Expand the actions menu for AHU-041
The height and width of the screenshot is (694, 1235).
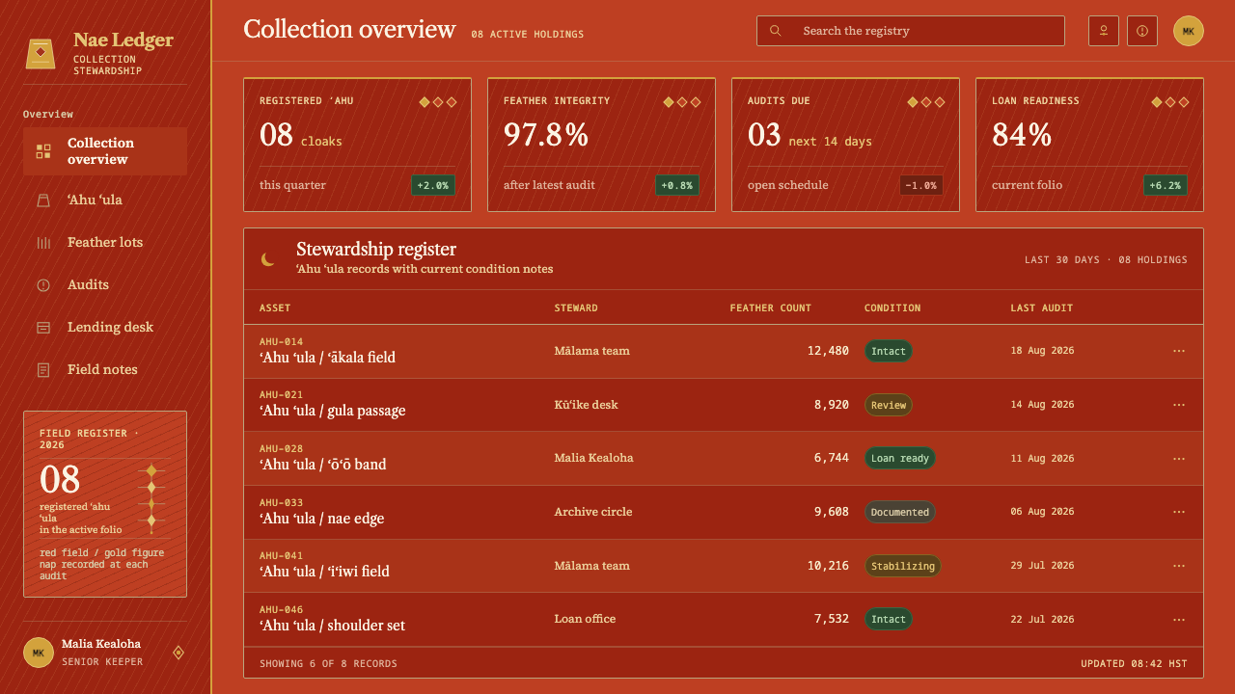pyautogui.click(x=1179, y=566)
